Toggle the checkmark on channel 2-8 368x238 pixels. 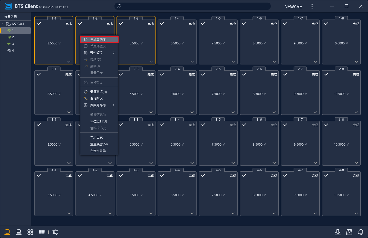326,74
